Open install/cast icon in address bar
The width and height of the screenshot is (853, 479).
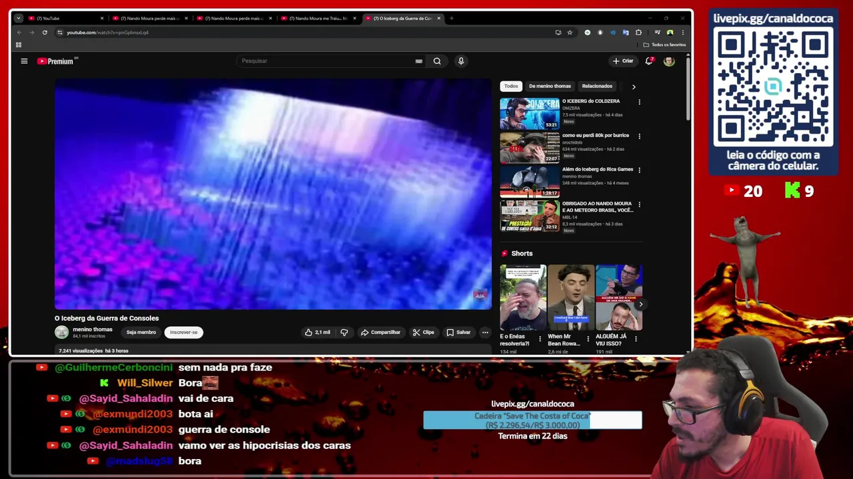558,32
